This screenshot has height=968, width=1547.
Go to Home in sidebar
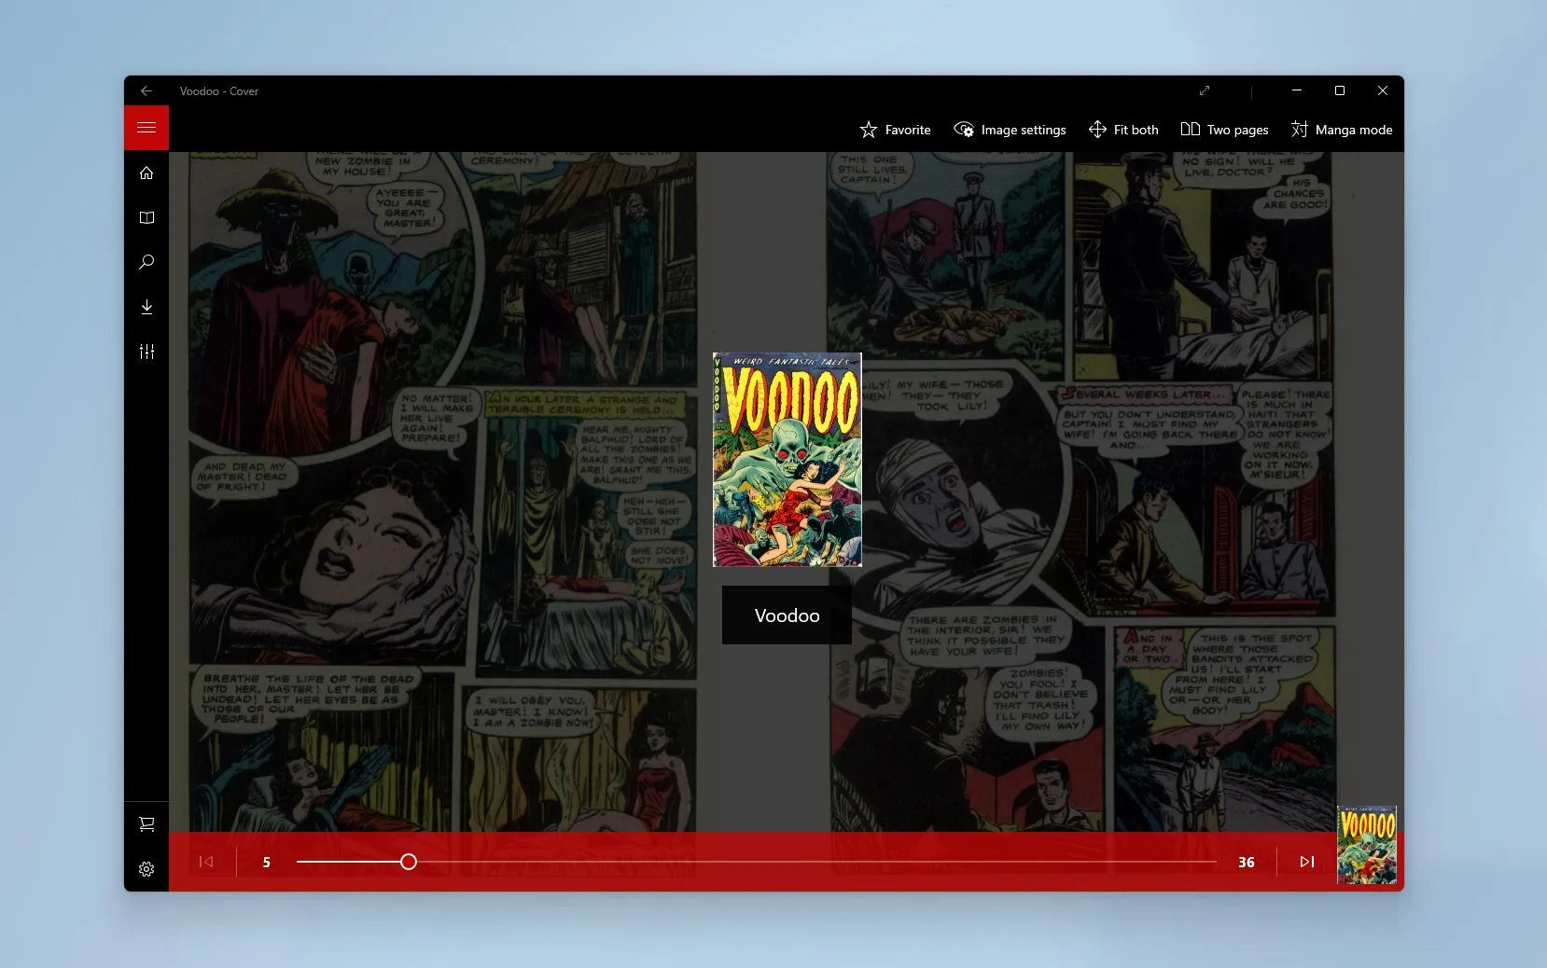coord(146,173)
